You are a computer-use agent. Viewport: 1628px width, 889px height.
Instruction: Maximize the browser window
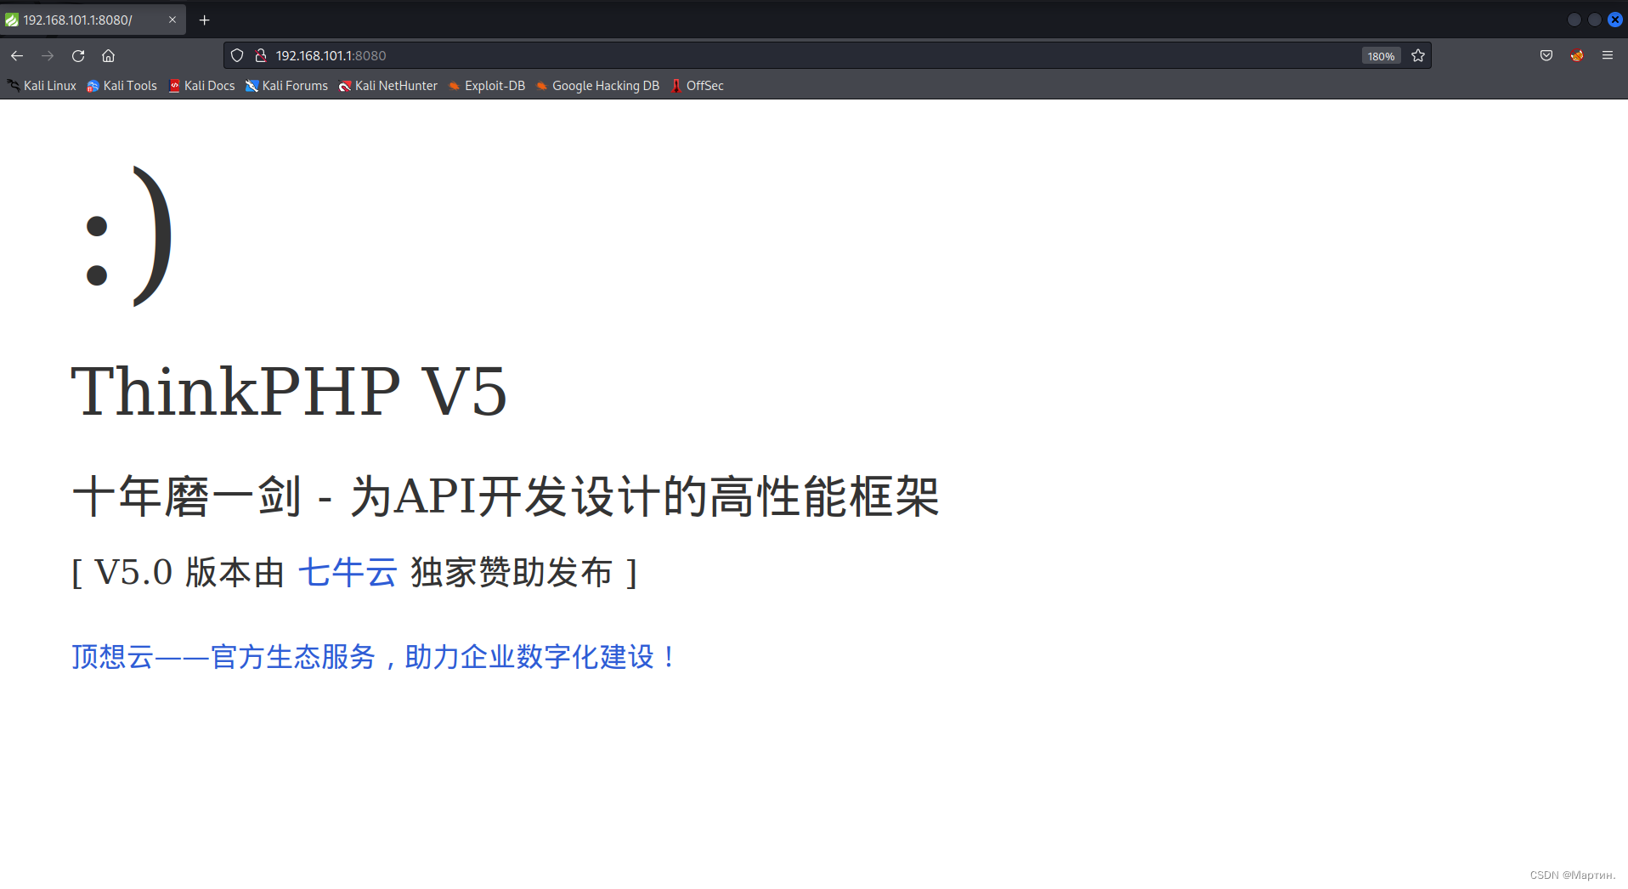pos(1595,20)
